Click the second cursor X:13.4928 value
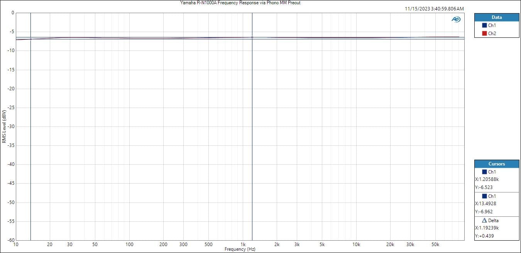Screen dimensions: 521x253 tap(485, 204)
